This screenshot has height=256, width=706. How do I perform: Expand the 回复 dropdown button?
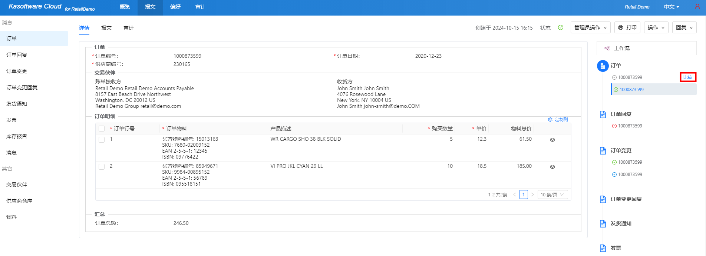(684, 27)
